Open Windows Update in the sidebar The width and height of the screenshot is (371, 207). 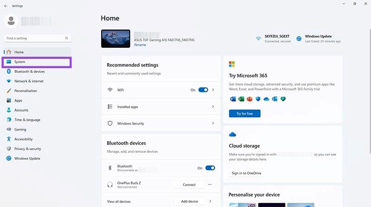pos(38,158)
